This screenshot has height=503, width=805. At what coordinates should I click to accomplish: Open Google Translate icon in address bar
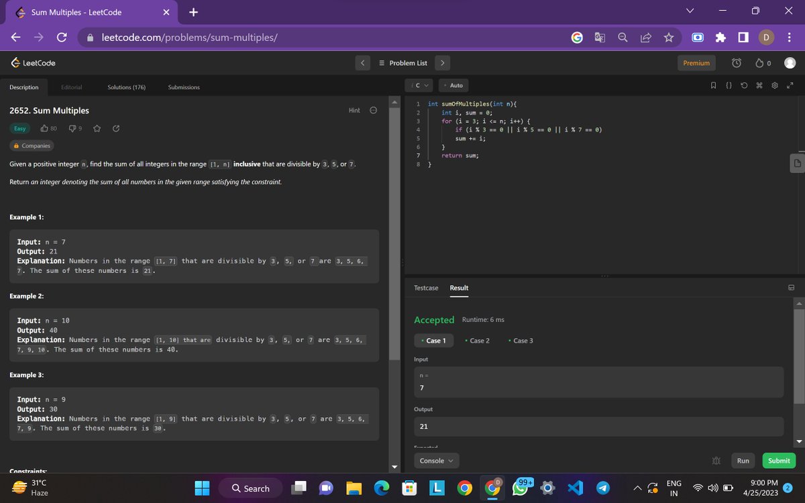point(600,38)
